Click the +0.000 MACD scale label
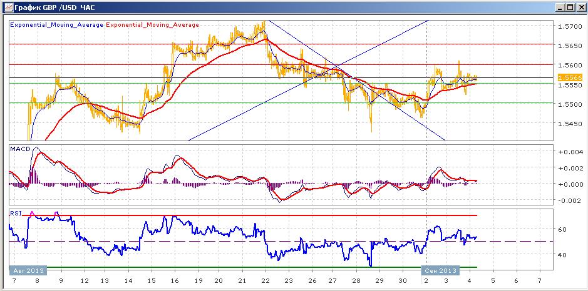588x291 pixels. coord(570,184)
